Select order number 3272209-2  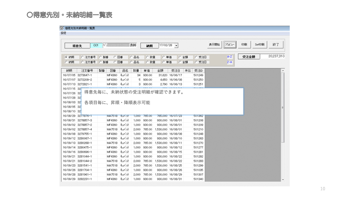click(x=84, y=80)
